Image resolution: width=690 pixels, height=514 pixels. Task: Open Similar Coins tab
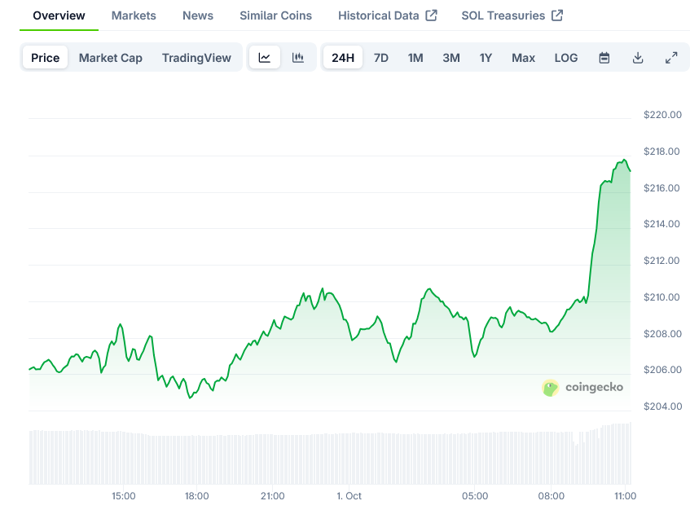[275, 15]
